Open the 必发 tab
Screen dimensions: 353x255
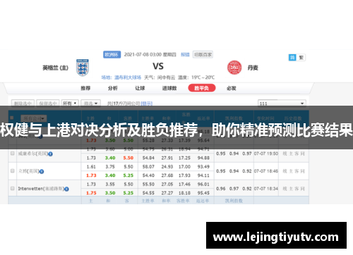[232, 88]
